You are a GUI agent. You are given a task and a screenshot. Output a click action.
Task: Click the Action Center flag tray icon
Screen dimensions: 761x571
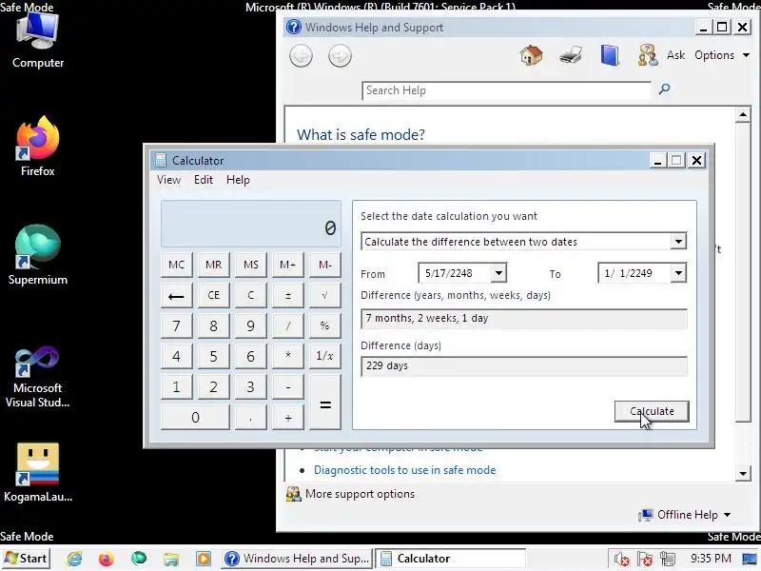pos(645,559)
